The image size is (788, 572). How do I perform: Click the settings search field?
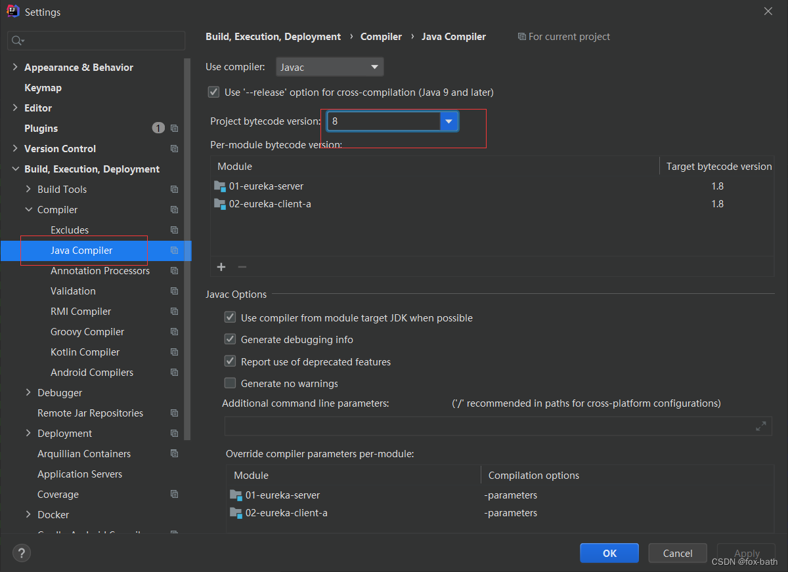pos(97,41)
